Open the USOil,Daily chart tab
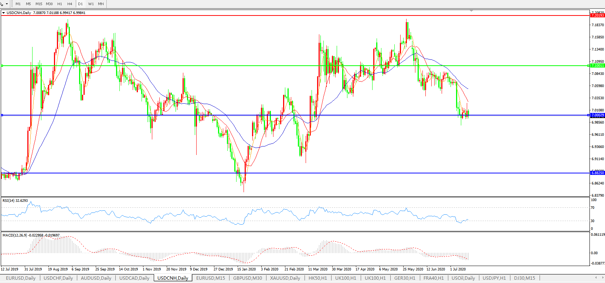The image size is (605, 283). point(463,278)
